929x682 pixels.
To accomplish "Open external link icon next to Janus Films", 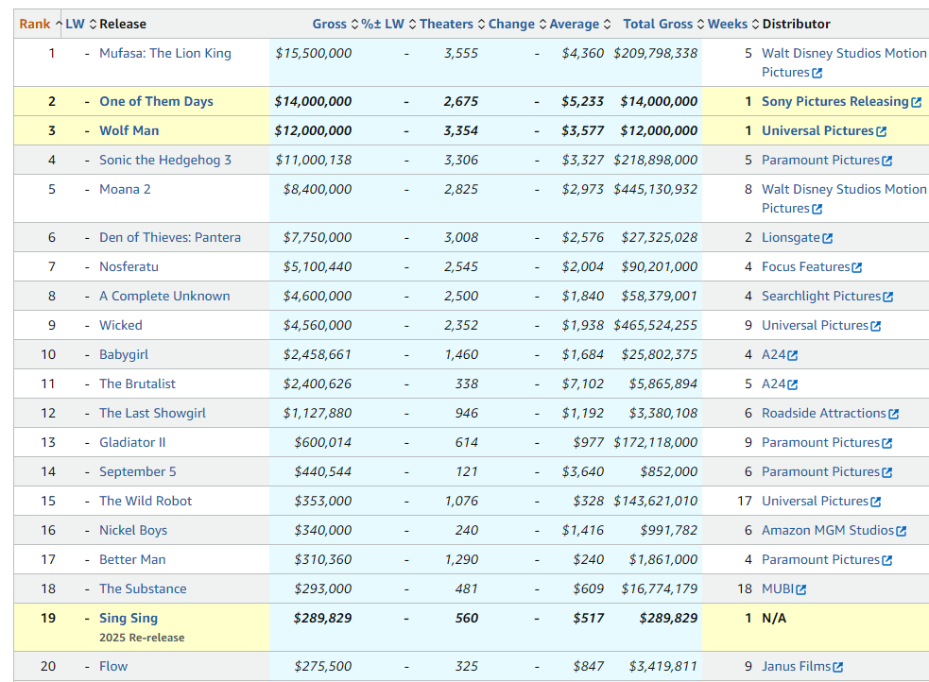I will pyautogui.click(x=837, y=667).
